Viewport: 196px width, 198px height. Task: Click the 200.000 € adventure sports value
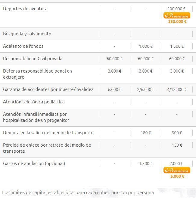177,9
